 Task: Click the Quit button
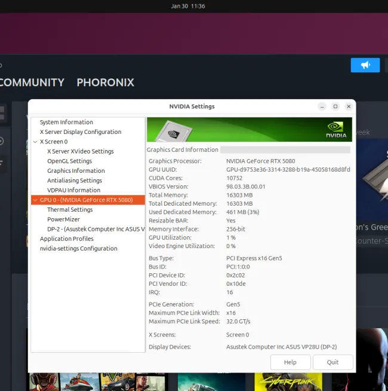coord(332,362)
